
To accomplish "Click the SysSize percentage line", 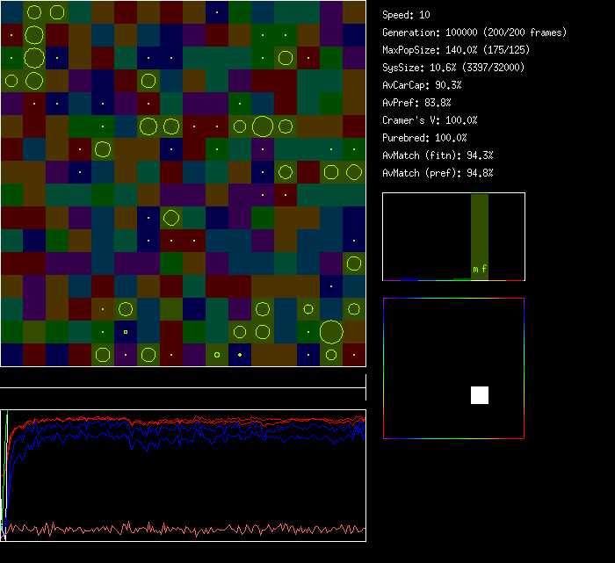I will click(453, 68).
